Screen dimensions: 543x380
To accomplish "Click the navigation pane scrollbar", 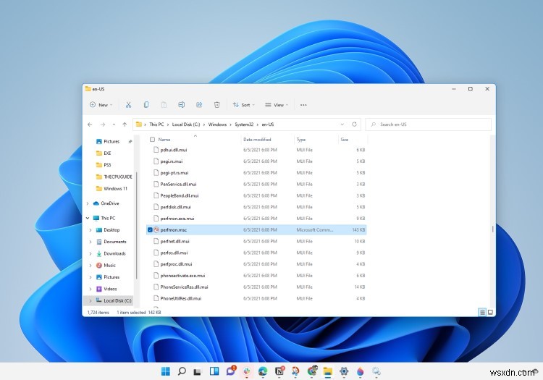I will 136,225.
